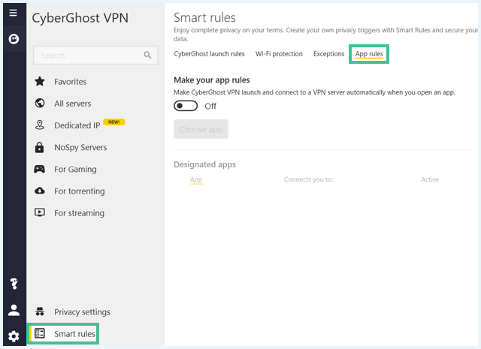The width and height of the screenshot is (481, 349).
Task: Click the 'Smart rules' page title
Action: coord(204,17)
